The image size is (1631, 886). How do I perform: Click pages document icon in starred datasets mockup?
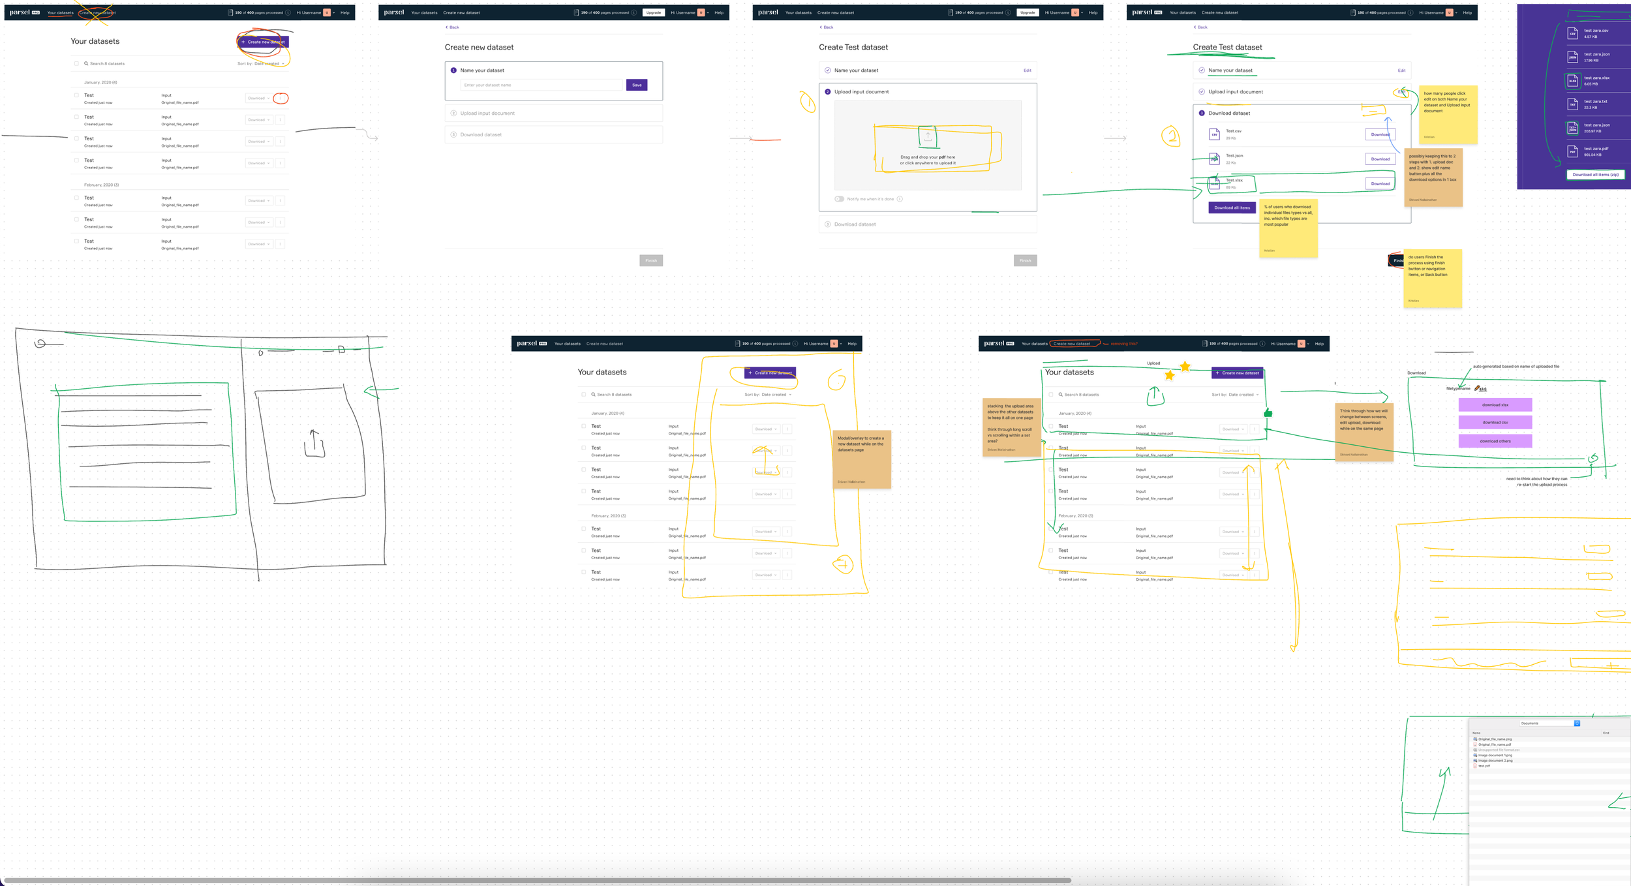point(1205,344)
